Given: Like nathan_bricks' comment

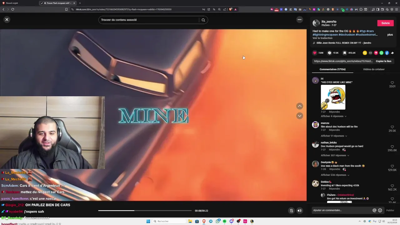Looking at the screenshot, I should point(392,147).
